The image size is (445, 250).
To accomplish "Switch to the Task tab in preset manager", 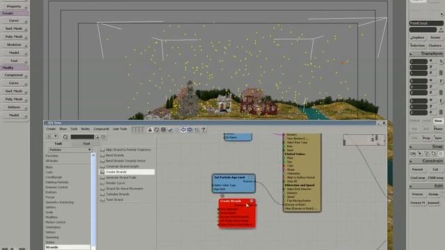I will click(58, 144).
